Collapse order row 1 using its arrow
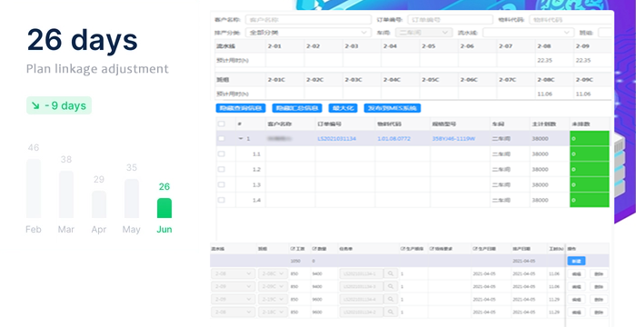The height and width of the screenshot is (327, 636). click(x=241, y=139)
